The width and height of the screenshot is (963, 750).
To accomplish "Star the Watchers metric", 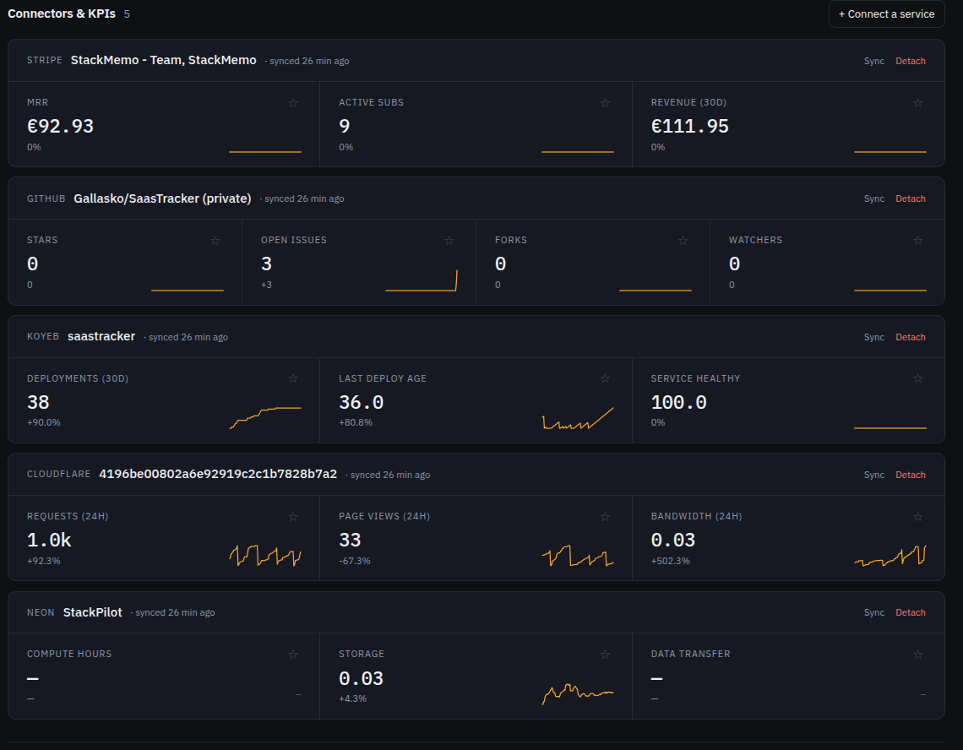I will click(917, 241).
